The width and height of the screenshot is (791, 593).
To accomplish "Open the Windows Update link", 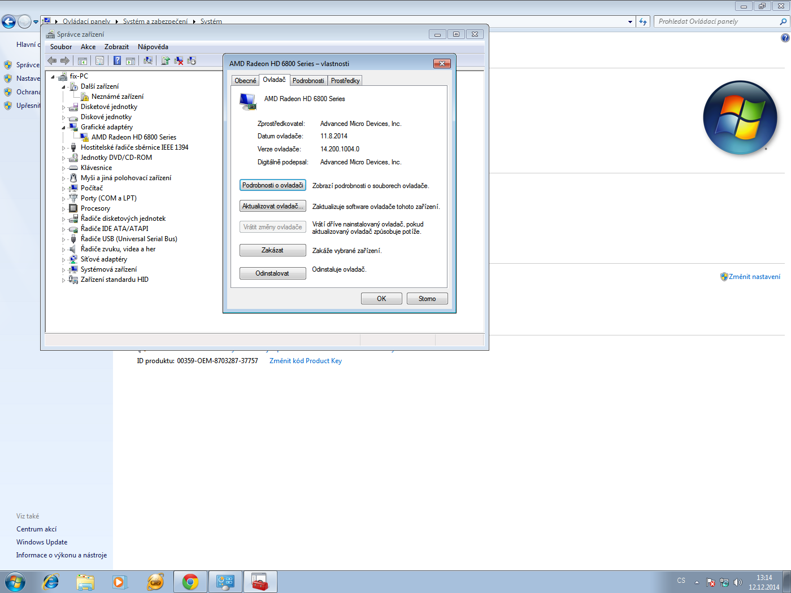I will pos(42,542).
